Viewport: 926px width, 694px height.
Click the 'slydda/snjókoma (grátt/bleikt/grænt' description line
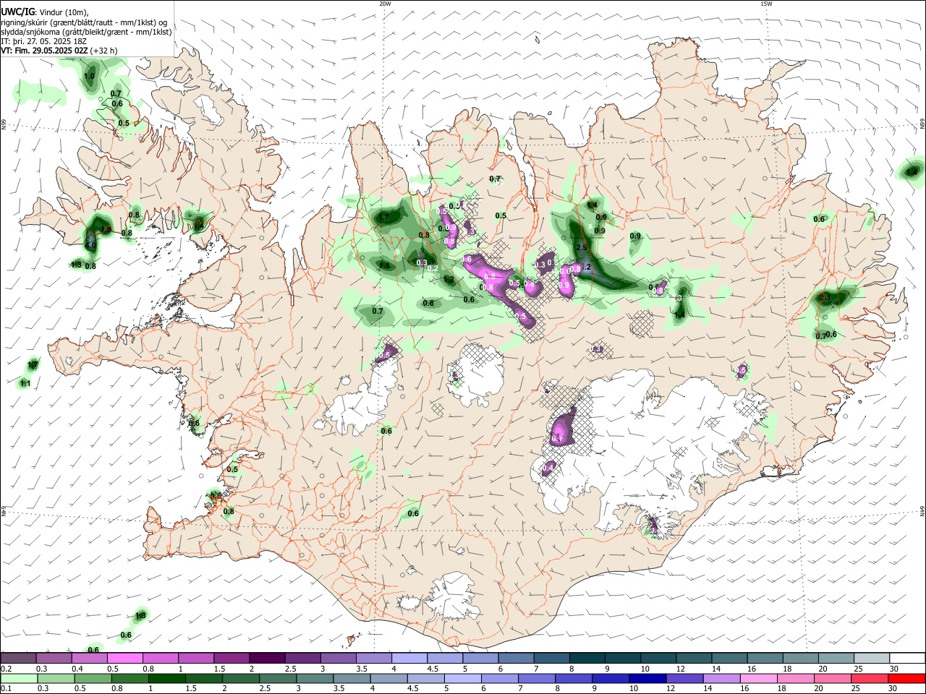click(x=86, y=32)
